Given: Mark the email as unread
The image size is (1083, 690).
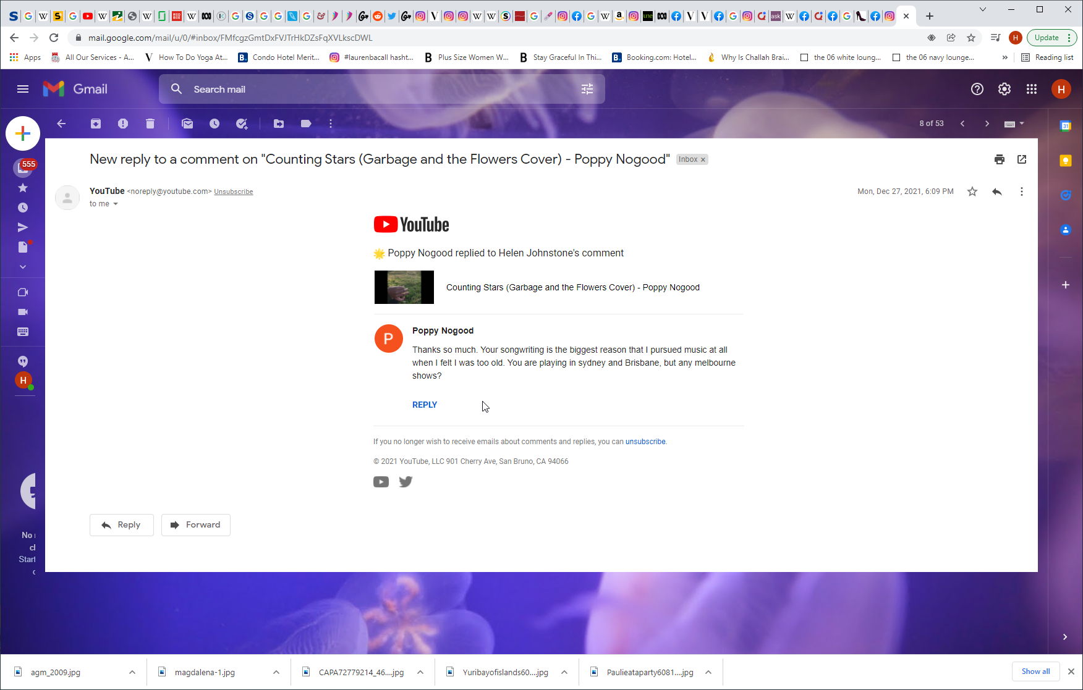Looking at the screenshot, I should coord(187,124).
